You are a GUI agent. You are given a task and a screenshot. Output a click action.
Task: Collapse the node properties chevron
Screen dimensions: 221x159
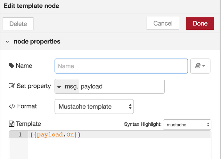click(x=8, y=42)
